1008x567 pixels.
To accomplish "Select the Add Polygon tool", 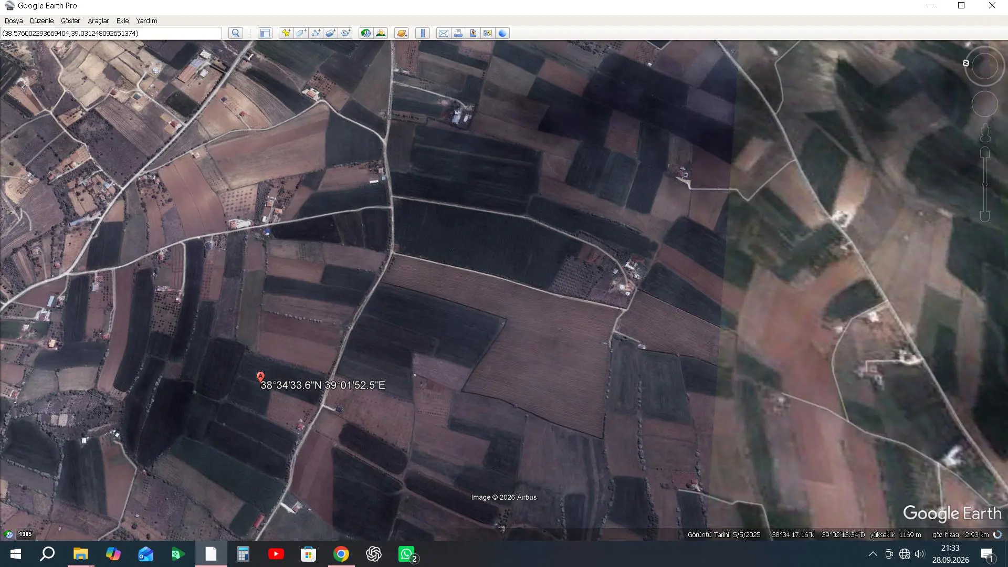I will click(x=301, y=33).
